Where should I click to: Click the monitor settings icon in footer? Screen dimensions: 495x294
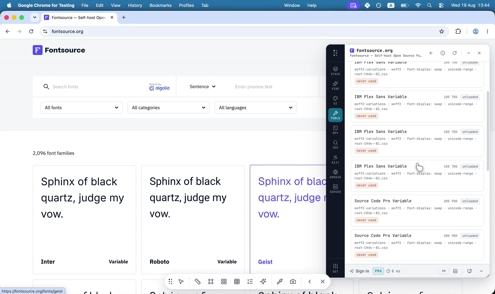click(x=469, y=271)
